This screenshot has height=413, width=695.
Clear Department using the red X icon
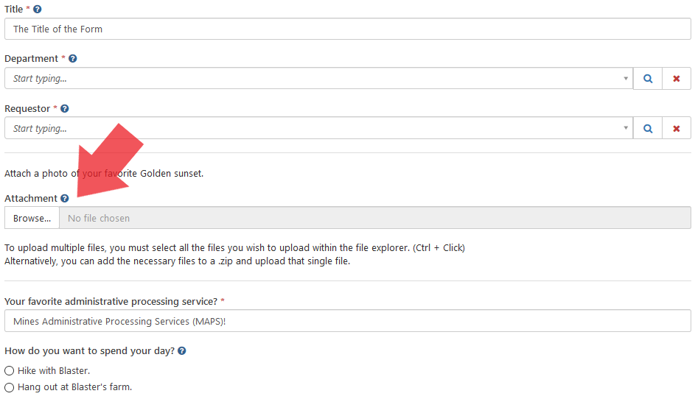point(677,79)
